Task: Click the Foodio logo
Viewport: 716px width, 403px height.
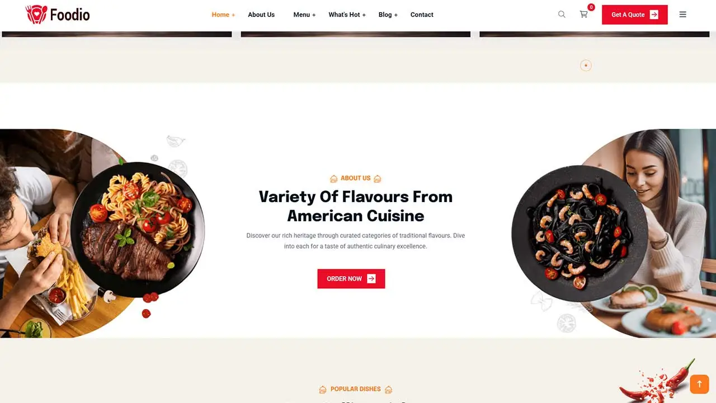Action: coord(58,15)
